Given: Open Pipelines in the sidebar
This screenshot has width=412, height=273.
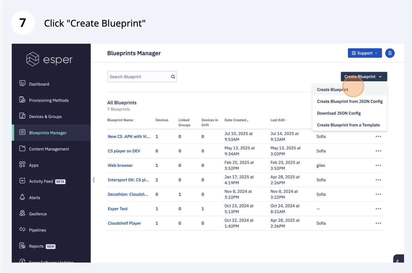Looking at the screenshot, I should 37,230.
